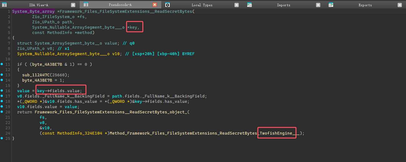The height and width of the screenshot is (162, 406).
Task: Toggle breakpoint dot on line 18
Action: [2, 101]
